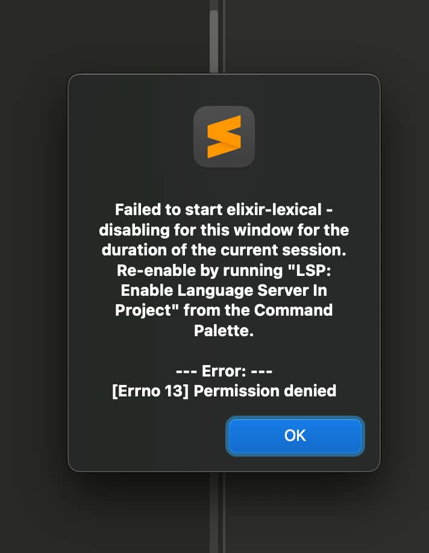Image resolution: width=429 pixels, height=553 pixels.
Task: Click the left editor pane above the dialog
Action: coord(102,36)
